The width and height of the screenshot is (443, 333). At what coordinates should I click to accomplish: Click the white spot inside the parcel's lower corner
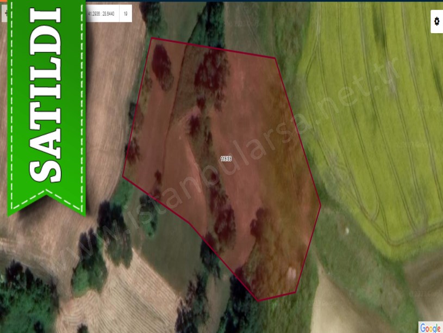click(x=291, y=270)
